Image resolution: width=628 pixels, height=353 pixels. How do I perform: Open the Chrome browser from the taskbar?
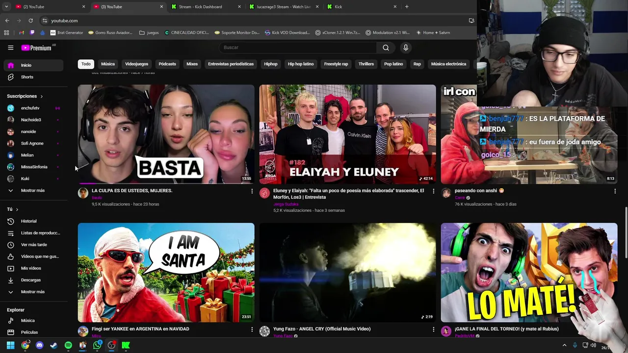25,345
